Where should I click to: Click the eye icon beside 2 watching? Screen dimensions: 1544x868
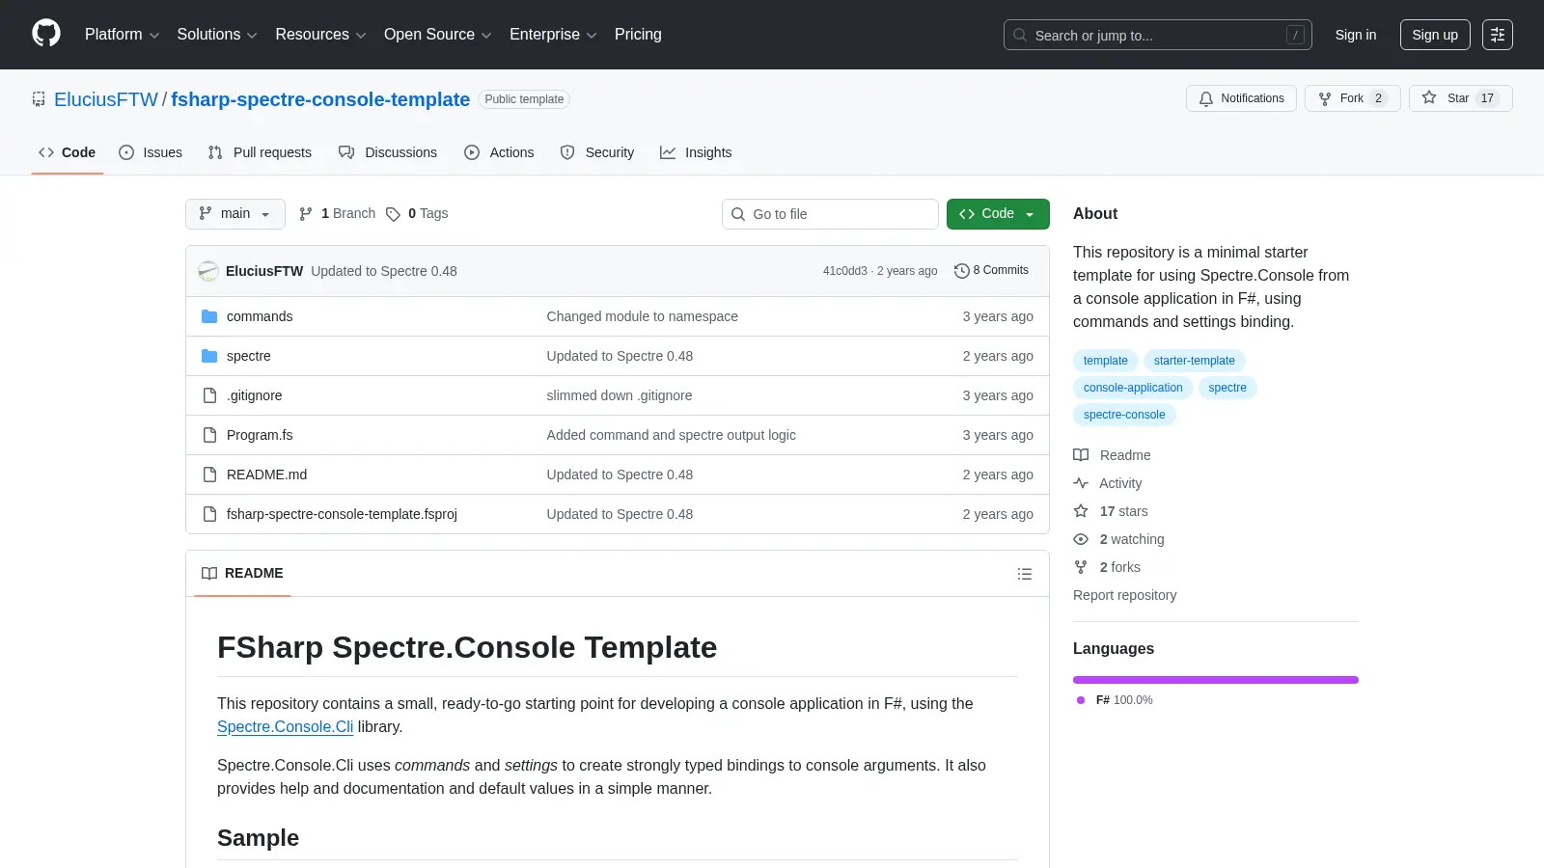point(1081,539)
